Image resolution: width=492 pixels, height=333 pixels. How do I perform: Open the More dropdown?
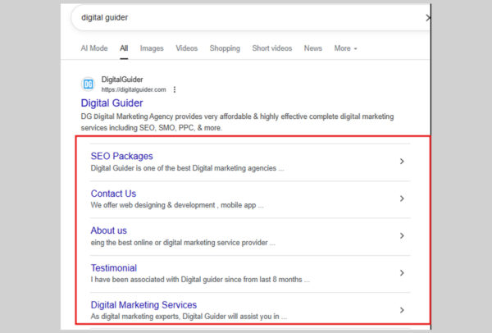(345, 48)
